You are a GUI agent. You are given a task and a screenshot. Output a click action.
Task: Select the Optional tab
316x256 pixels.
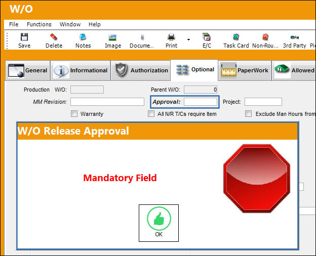194,70
